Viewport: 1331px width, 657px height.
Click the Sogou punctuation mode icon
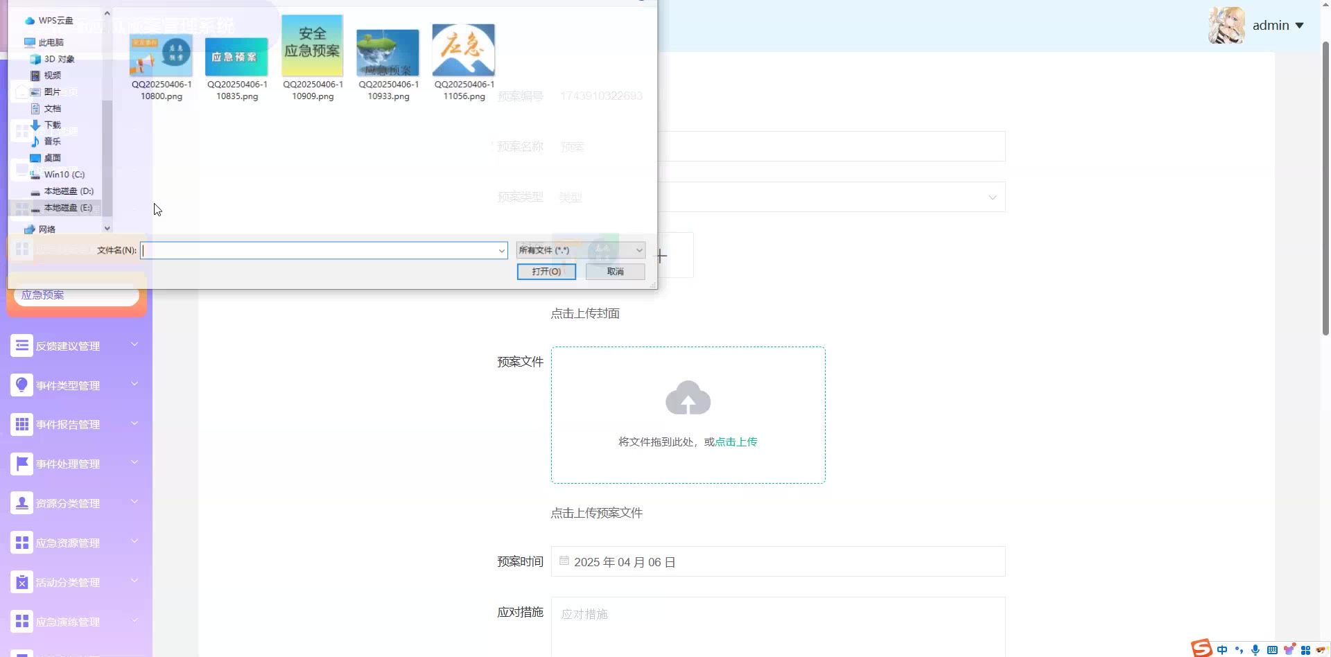[1239, 650]
